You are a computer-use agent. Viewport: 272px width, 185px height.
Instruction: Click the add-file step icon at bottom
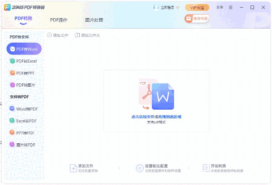73,168
